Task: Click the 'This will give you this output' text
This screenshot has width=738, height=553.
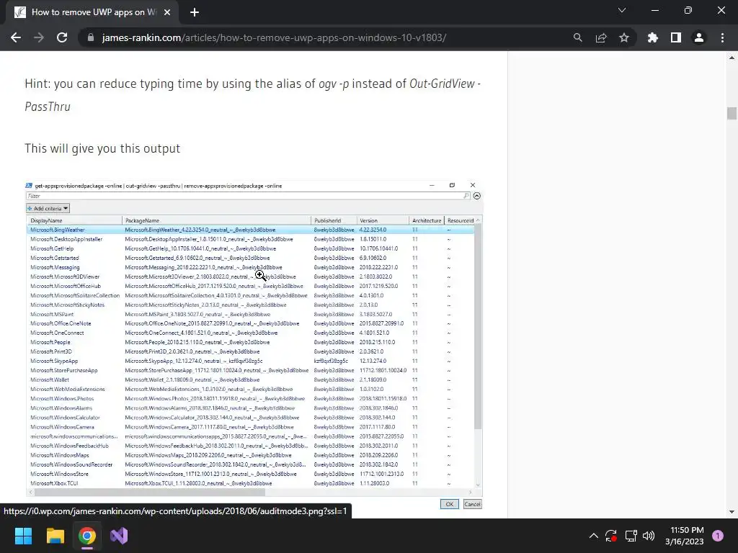Action: [102, 148]
